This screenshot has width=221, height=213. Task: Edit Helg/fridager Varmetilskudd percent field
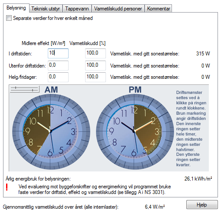(x=96, y=77)
